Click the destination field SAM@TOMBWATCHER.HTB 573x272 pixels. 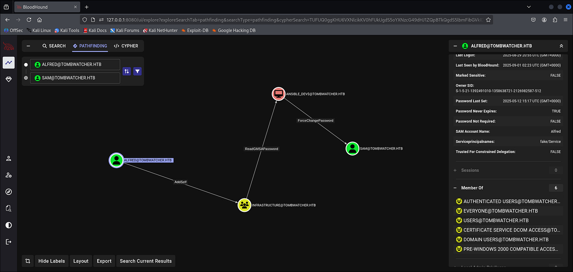[75, 78]
